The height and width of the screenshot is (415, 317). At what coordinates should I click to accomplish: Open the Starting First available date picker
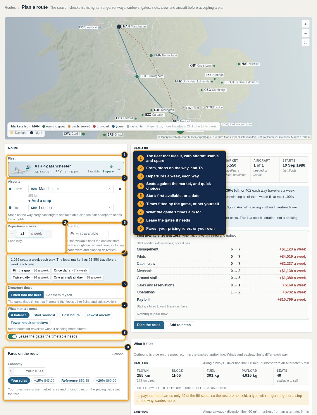point(88,234)
